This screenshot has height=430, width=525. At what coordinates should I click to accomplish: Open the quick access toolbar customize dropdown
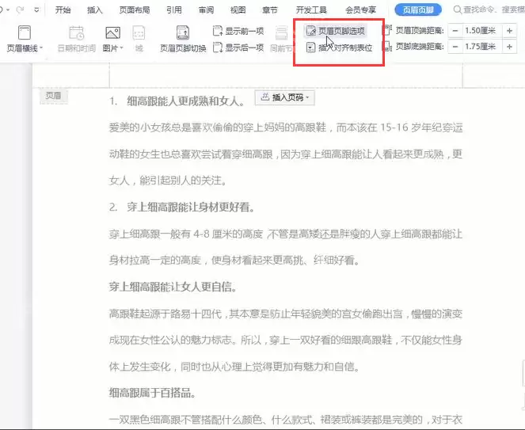[x=36, y=10]
